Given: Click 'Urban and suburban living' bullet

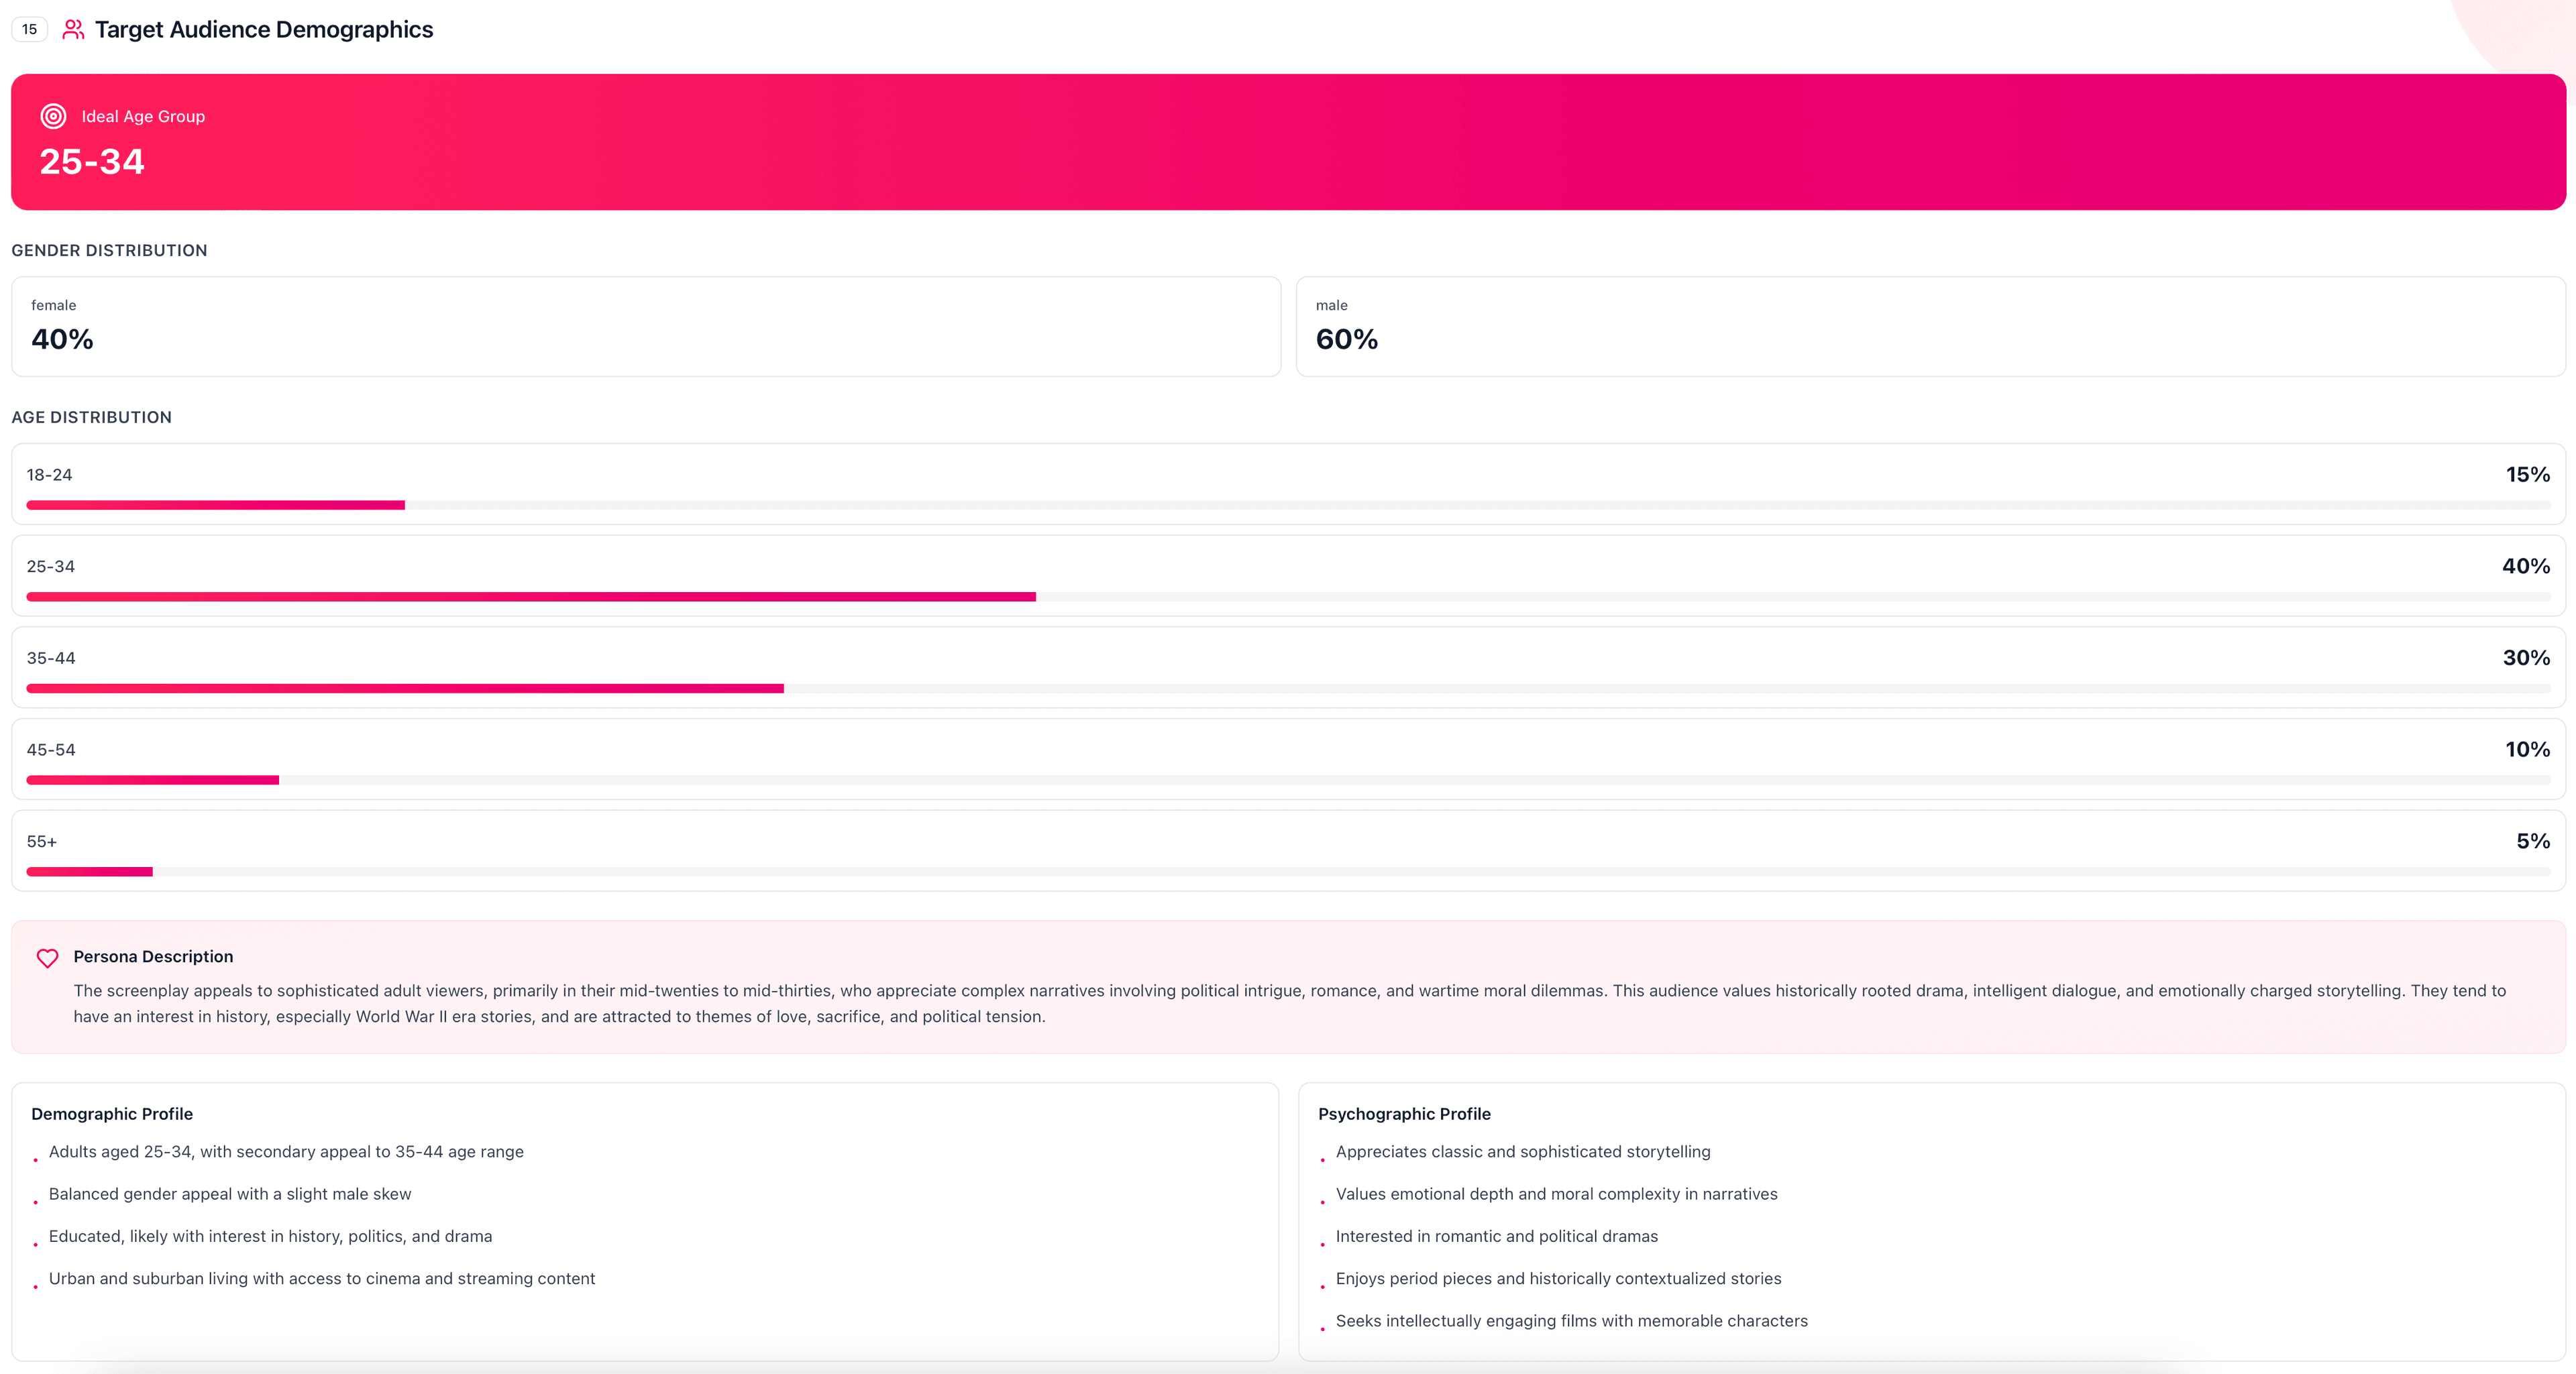Looking at the screenshot, I should pos(322,1279).
